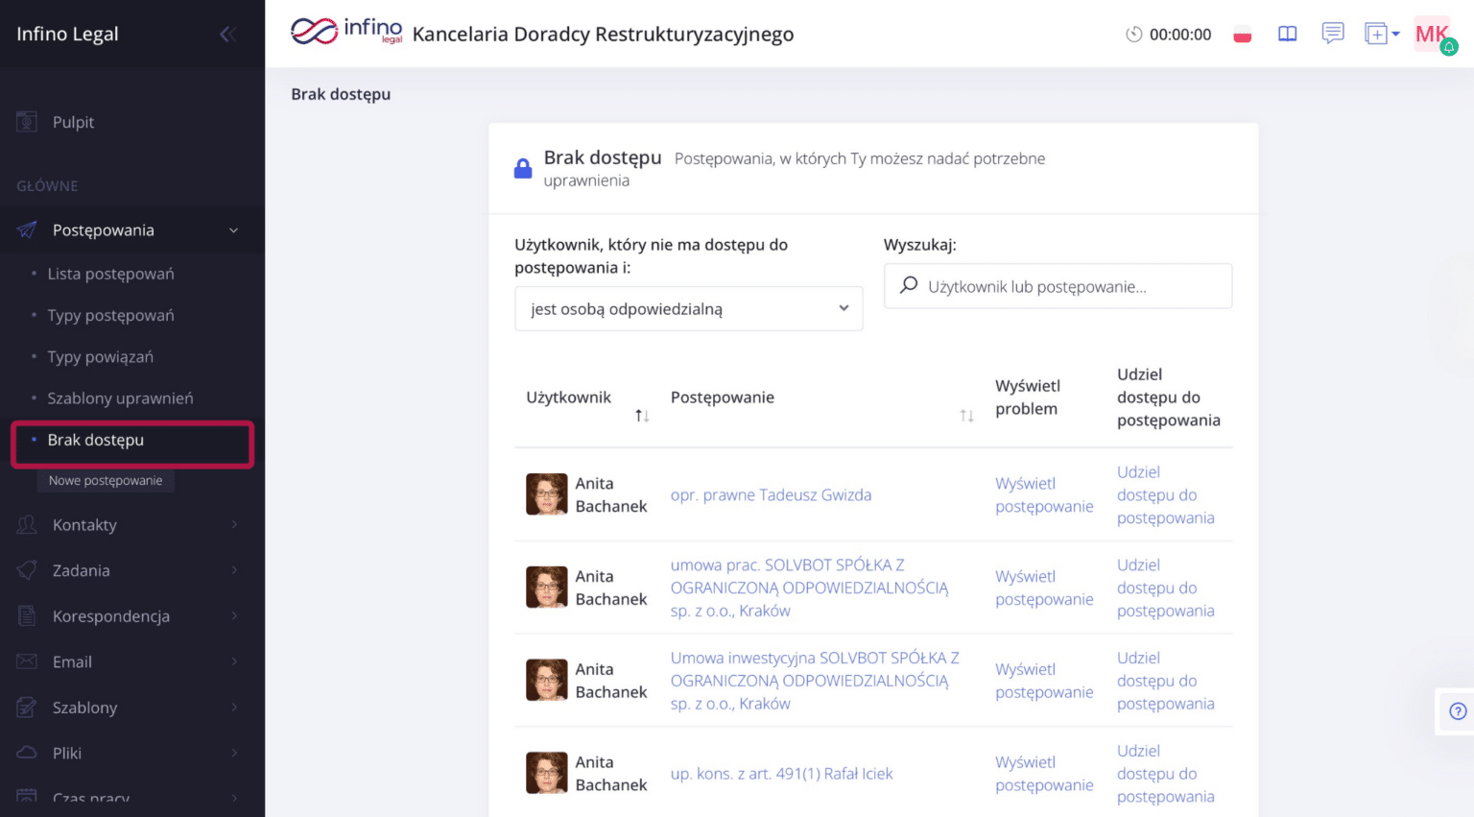Screen dimensions: 1474x817
Task: Collapse the Postępowania menu chevron
Action: coord(233,230)
